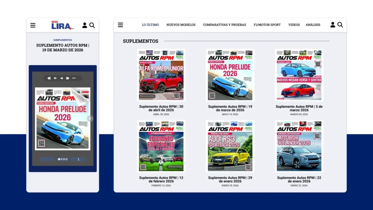Click the MARZO 04, 2026 date text
The image size is (373, 210).
(x=299, y=114)
